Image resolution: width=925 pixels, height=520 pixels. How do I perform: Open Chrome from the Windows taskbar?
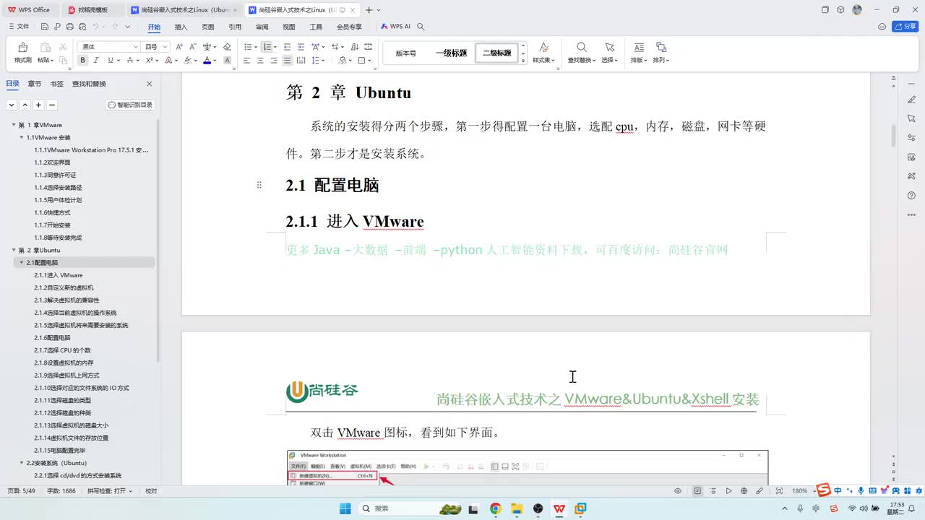(495, 508)
